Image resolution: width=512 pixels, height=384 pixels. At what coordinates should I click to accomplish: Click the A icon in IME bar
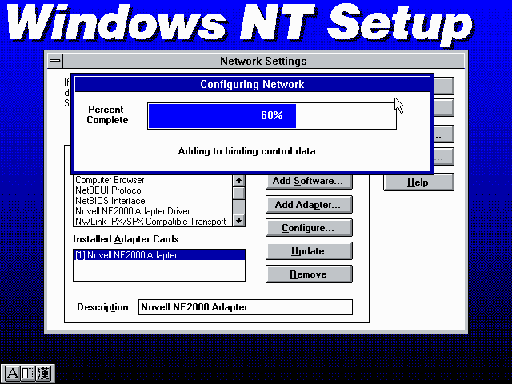click(x=13, y=373)
